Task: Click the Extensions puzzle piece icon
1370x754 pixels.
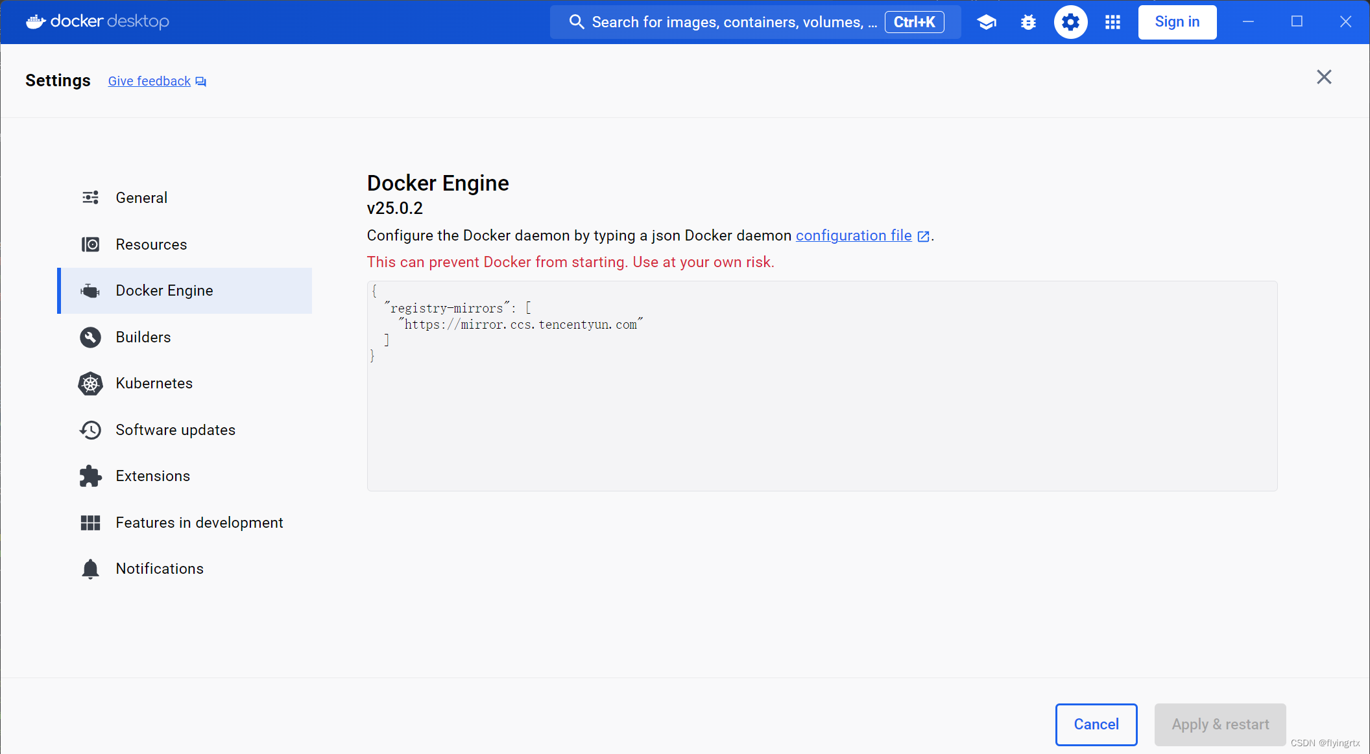Action: coord(90,475)
